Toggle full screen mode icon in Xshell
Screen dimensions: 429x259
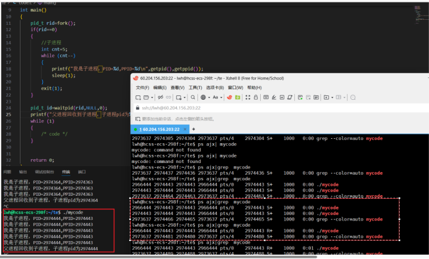(x=248, y=97)
